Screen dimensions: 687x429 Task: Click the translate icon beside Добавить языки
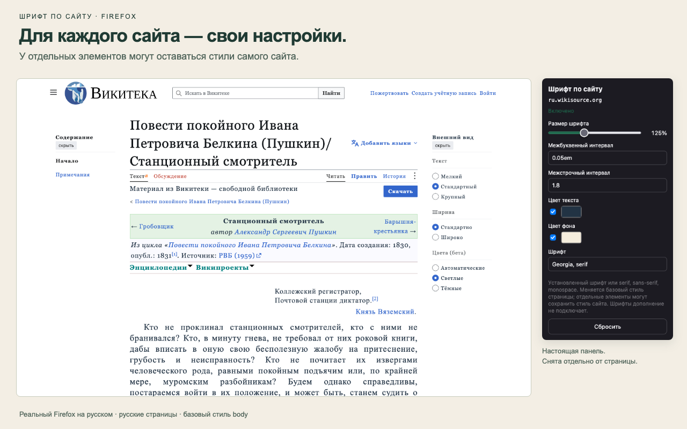355,143
